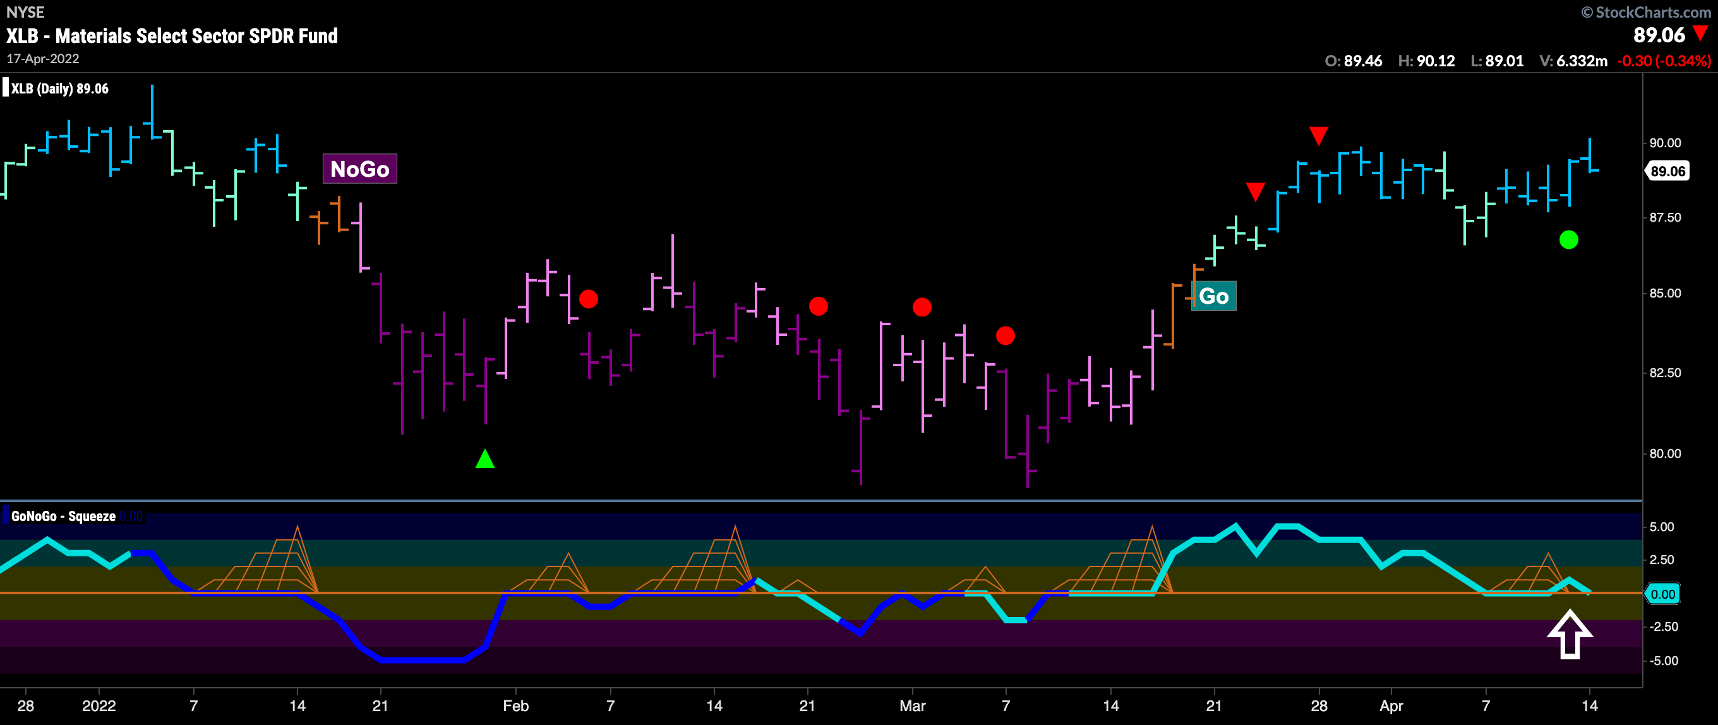Image resolution: width=1718 pixels, height=725 pixels.
Task: Click the Go trend label
Action: [x=1213, y=296]
